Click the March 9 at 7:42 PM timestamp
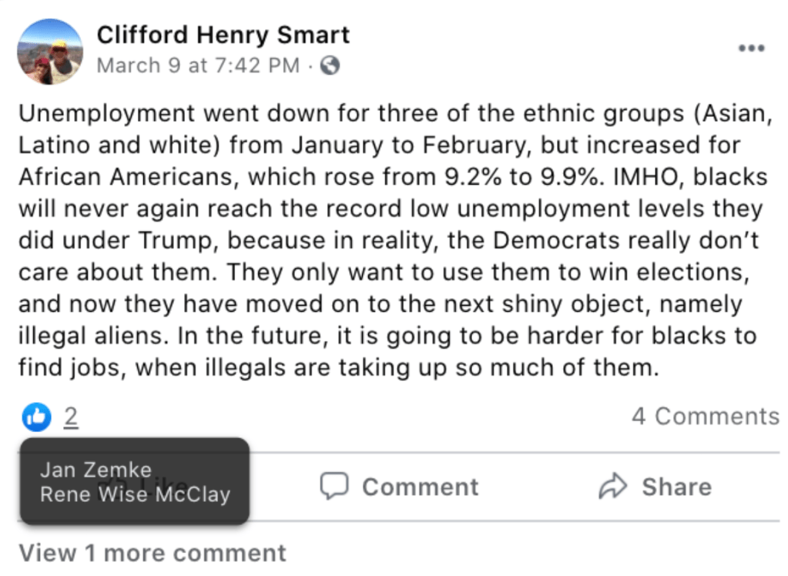The height and width of the screenshot is (576, 788). pyautogui.click(x=198, y=65)
